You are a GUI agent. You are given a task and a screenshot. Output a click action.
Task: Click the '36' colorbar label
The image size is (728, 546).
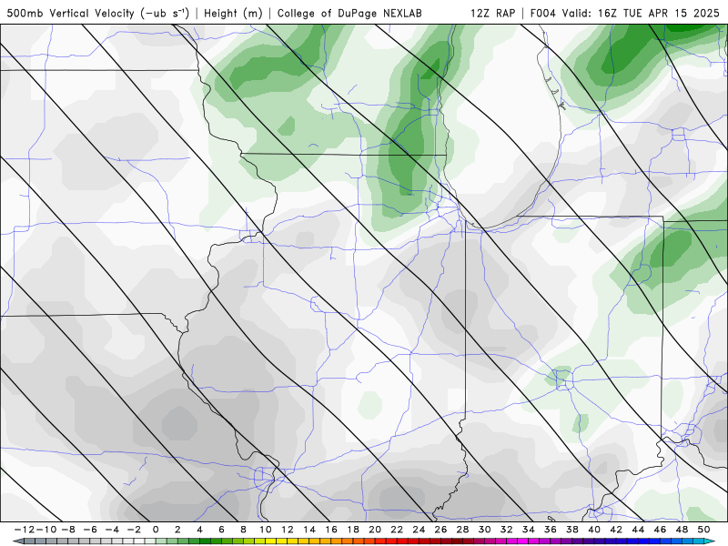click(x=551, y=530)
